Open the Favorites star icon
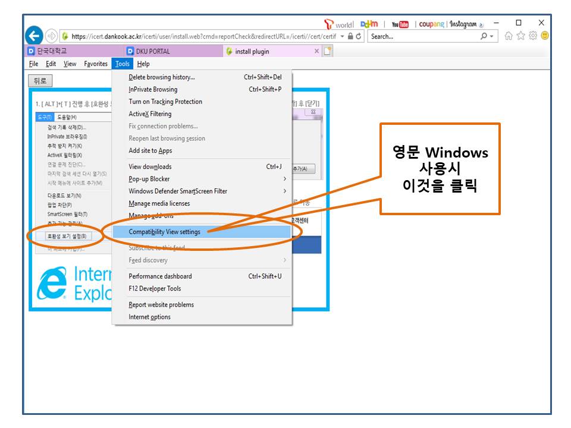 click(x=520, y=36)
